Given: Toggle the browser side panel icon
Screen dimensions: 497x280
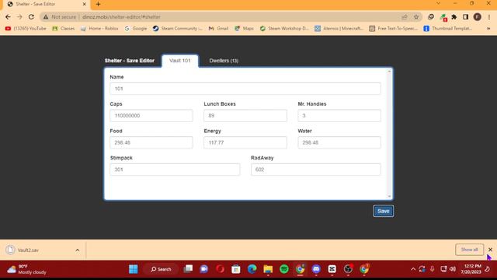Looking at the screenshot, I should pyautogui.click(x=465, y=17).
